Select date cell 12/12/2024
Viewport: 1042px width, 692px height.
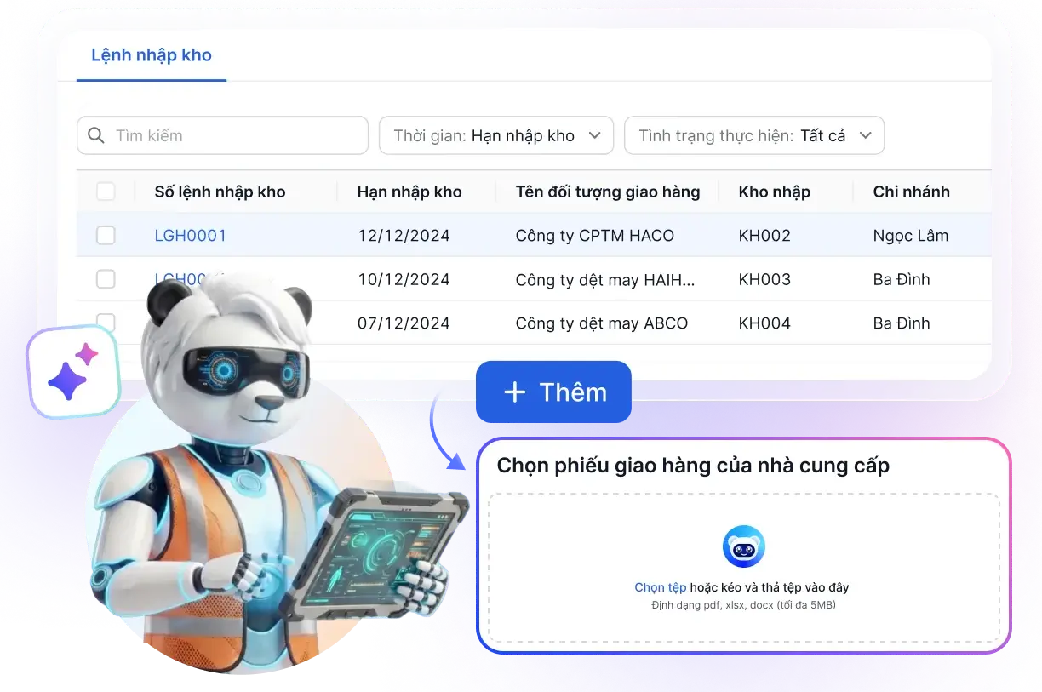pos(404,236)
